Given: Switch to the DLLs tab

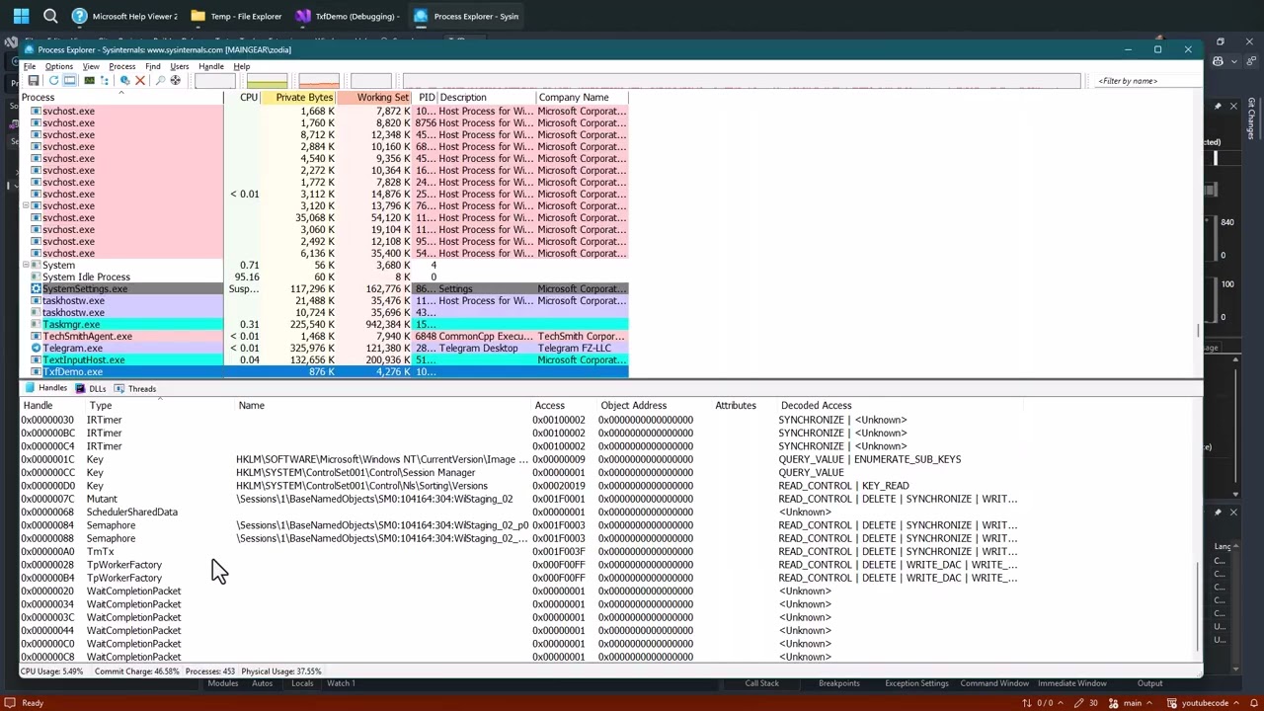Looking at the screenshot, I should [x=91, y=388].
